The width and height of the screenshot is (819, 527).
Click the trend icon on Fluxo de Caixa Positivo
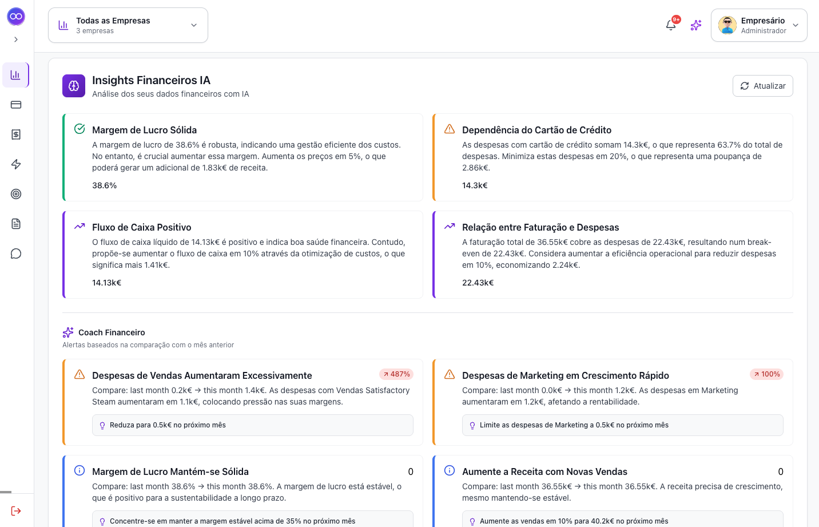pos(79,226)
